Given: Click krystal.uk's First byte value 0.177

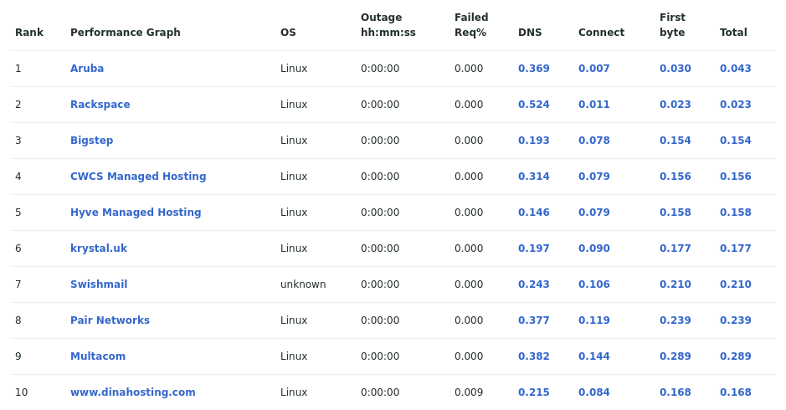Looking at the screenshot, I should (675, 249).
